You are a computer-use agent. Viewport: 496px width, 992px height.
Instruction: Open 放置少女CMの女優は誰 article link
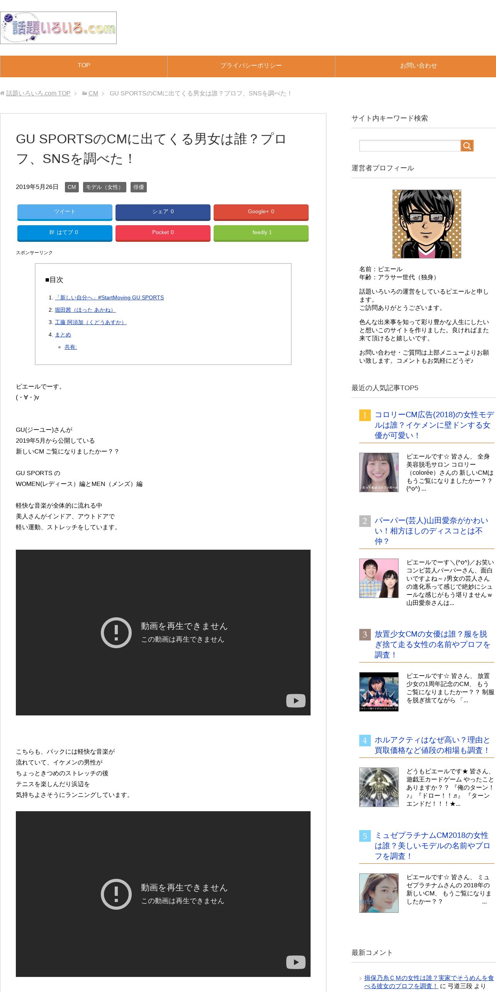[432, 644]
